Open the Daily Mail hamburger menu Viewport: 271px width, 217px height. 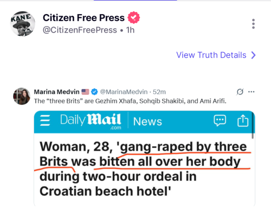[45, 120]
